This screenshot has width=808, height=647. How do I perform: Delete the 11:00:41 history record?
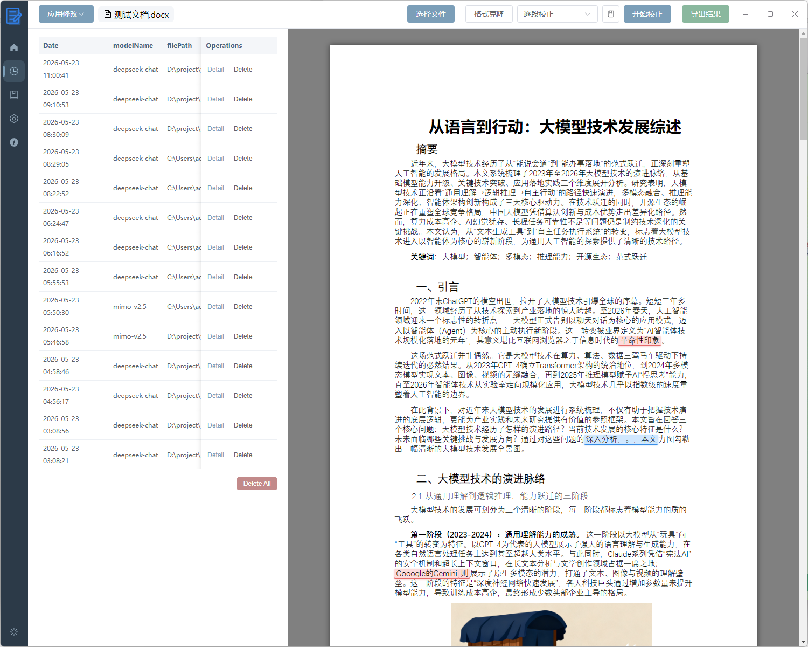[x=243, y=70]
